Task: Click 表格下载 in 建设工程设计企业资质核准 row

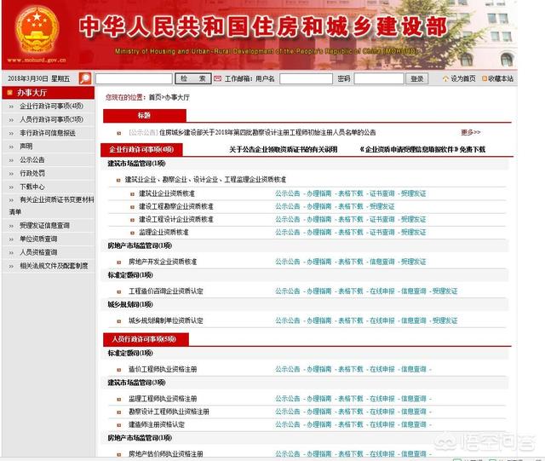Action: tap(351, 219)
